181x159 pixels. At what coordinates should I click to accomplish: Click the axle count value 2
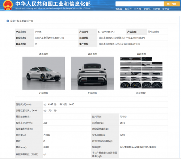pos(44,141)
